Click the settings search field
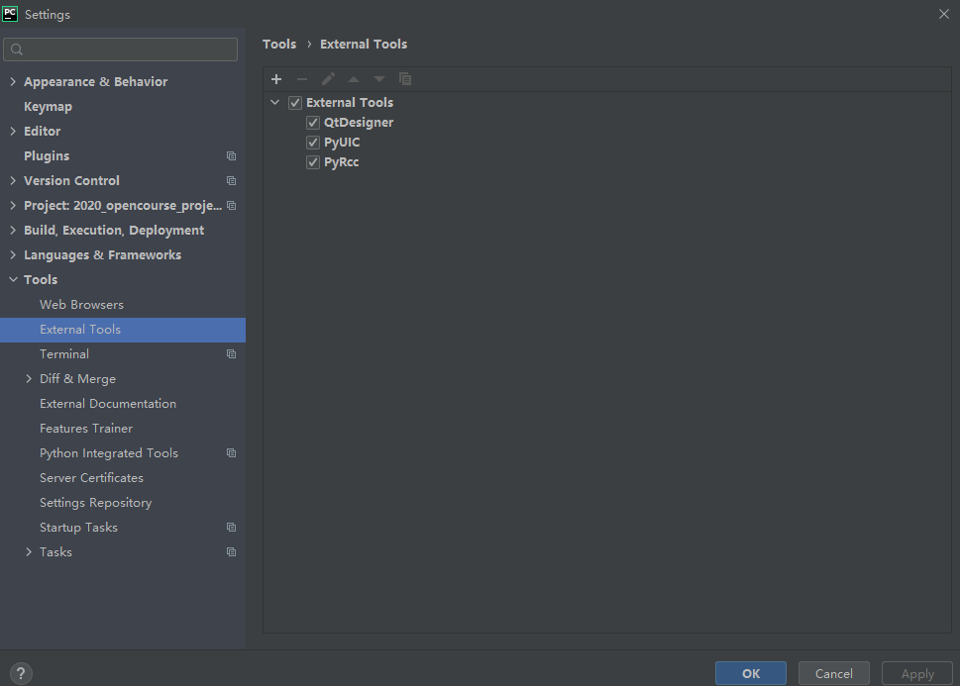The height and width of the screenshot is (686, 960). coord(121,49)
